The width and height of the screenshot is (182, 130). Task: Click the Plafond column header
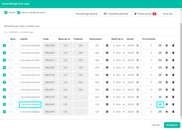tap(78, 39)
